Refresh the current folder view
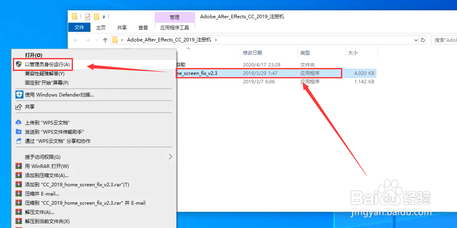 coord(423,40)
